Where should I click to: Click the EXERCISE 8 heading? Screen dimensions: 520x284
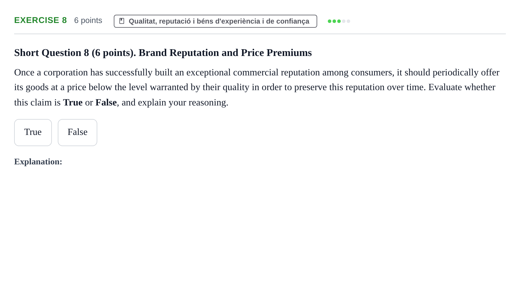(40, 20)
